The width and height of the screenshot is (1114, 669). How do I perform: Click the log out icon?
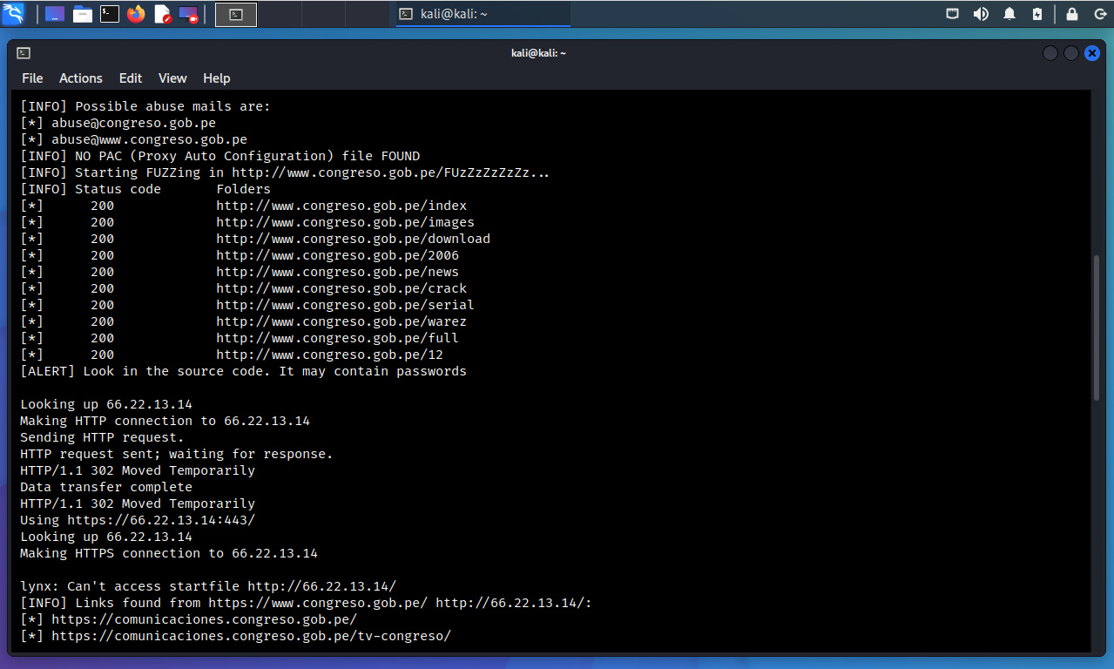1097,14
